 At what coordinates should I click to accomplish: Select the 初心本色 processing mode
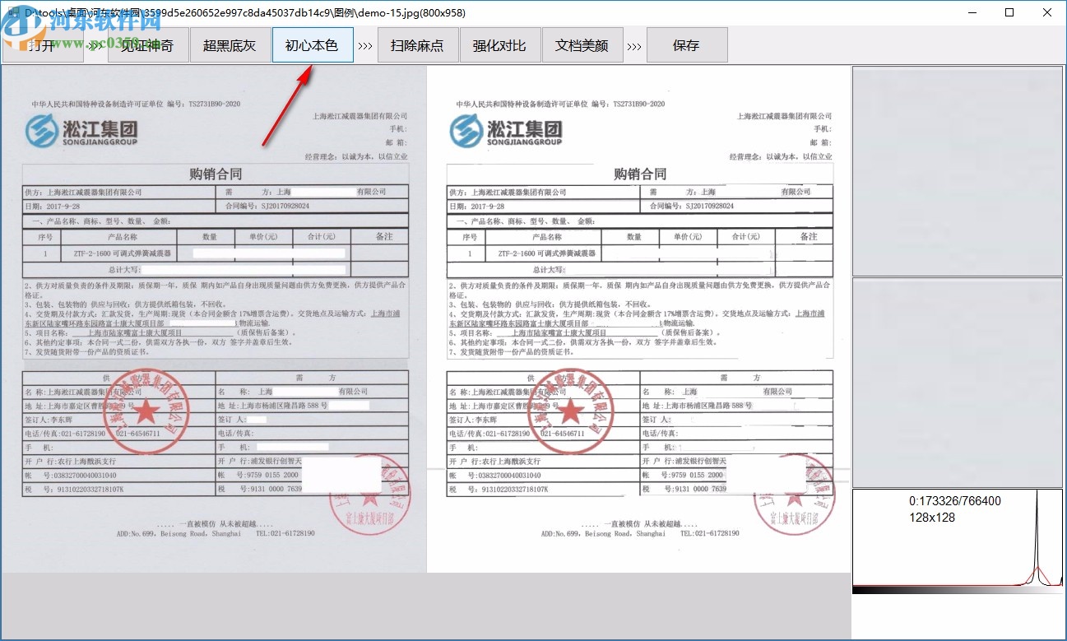[313, 45]
